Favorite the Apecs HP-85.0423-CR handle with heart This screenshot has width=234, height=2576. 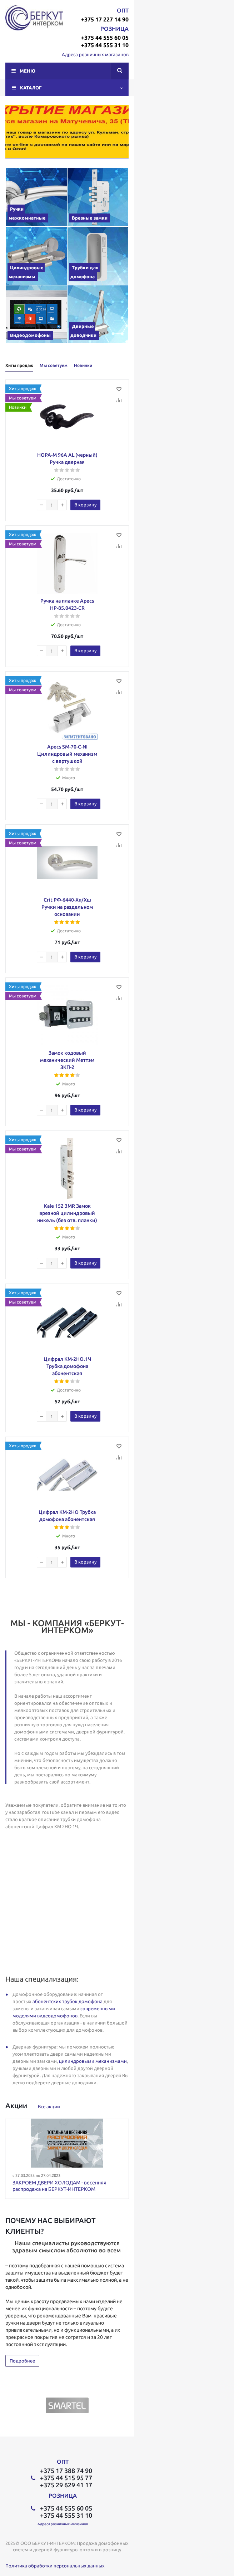(119, 535)
